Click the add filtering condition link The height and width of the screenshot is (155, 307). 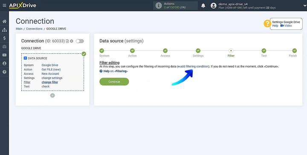(x=193, y=67)
